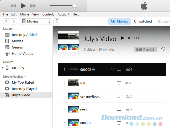Click the 000001 video thumbnail

pyautogui.click(x=73, y=123)
